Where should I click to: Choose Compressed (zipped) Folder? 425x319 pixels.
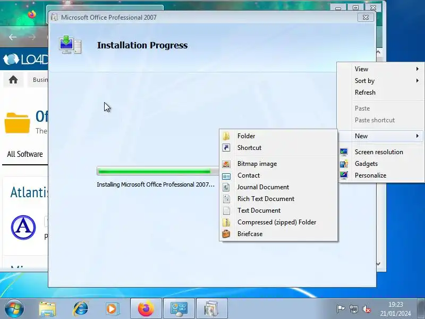[x=278, y=222]
